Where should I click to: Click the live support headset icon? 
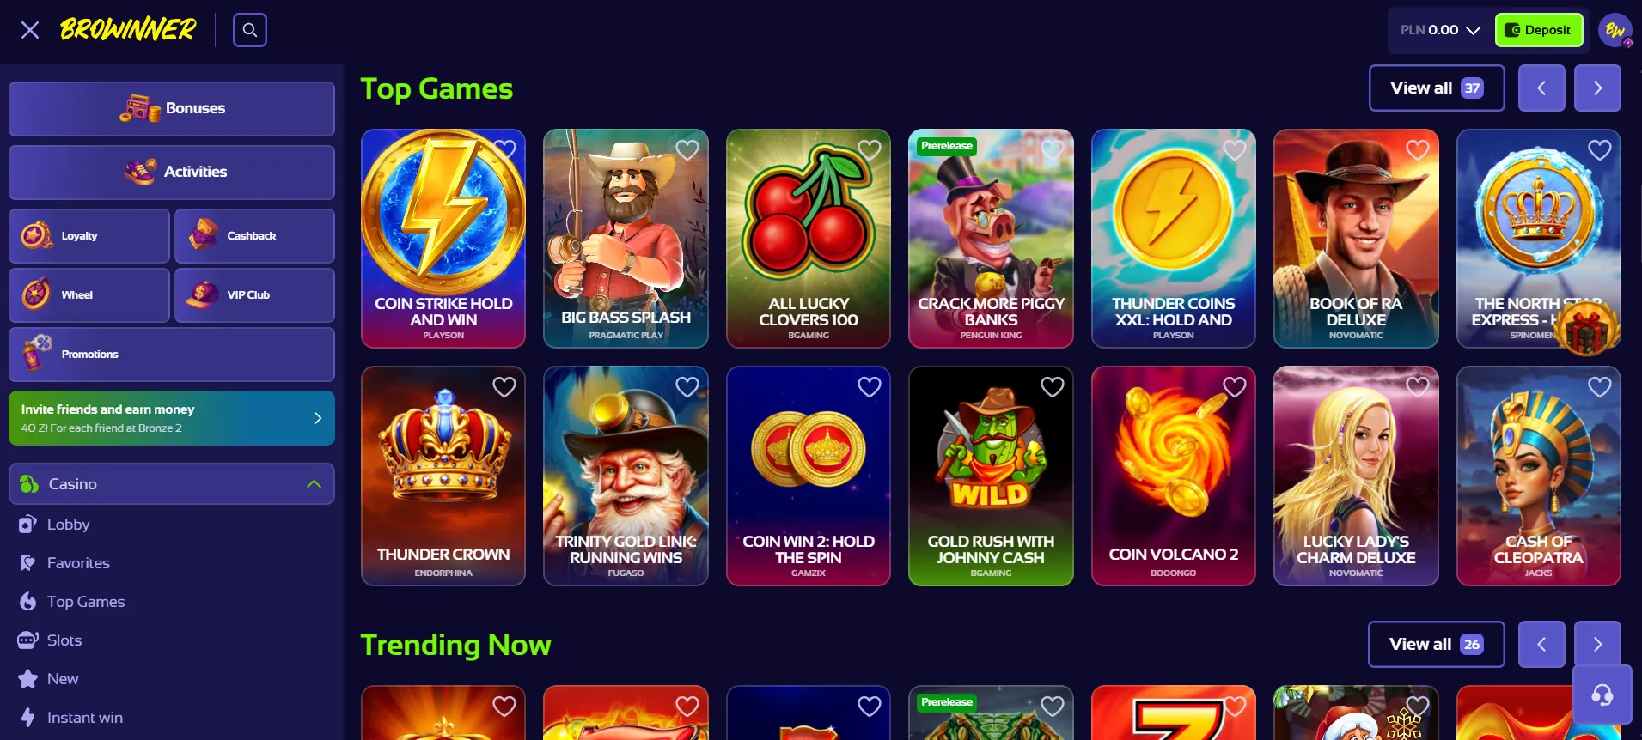[1602, 695]
